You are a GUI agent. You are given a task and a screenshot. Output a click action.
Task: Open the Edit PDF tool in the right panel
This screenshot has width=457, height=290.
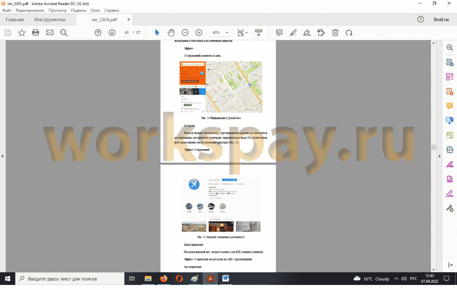click(x=450, y=77)
